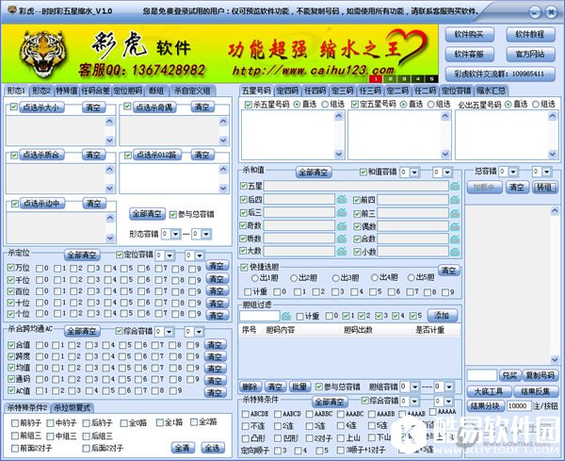Open first 总容错 dropdown
565x461 pixels.
[513, 172]
